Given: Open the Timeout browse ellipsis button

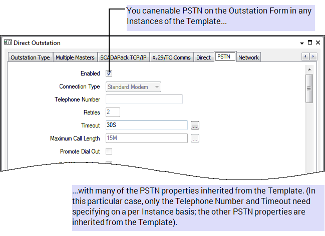Looking at the screenshot, I should pos(195,125).
